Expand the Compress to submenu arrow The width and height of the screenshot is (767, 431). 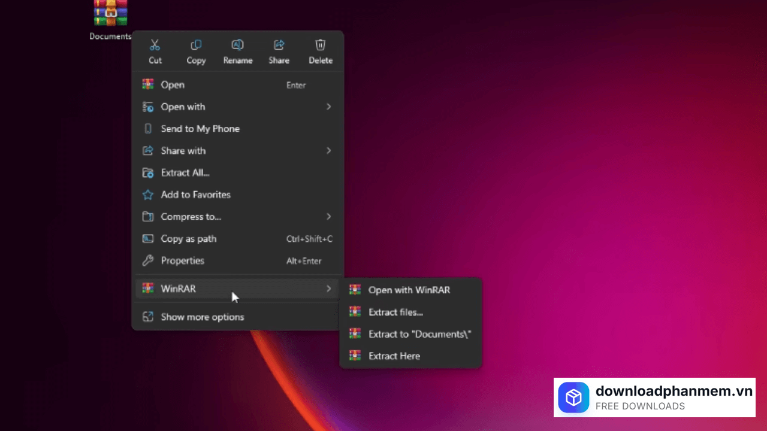point(328,217)
